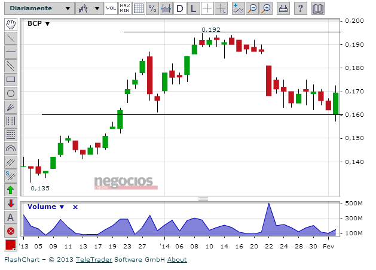Viewport: 376px width, 270px height.
Task: Open help with the question mark icon
Action: click(301, 8)
